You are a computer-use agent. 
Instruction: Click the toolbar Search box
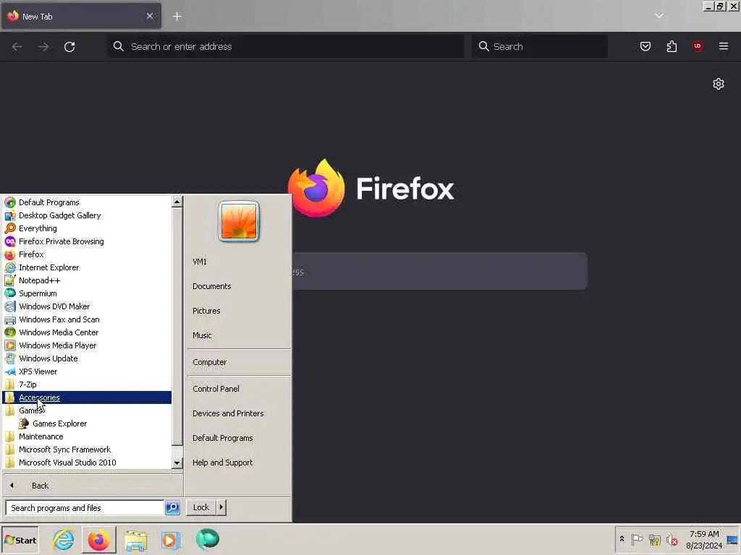point(540,46)
